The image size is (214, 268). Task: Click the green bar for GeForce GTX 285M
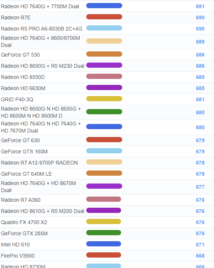click(x=104, y=233)
